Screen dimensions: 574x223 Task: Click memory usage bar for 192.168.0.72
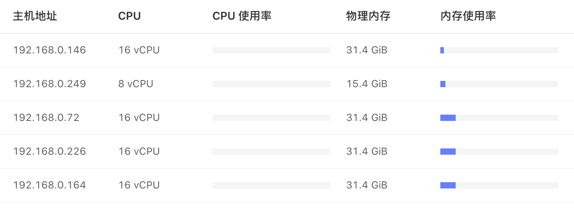499,118
